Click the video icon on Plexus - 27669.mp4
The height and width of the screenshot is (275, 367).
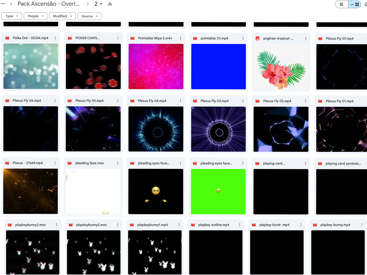point(7,163)
